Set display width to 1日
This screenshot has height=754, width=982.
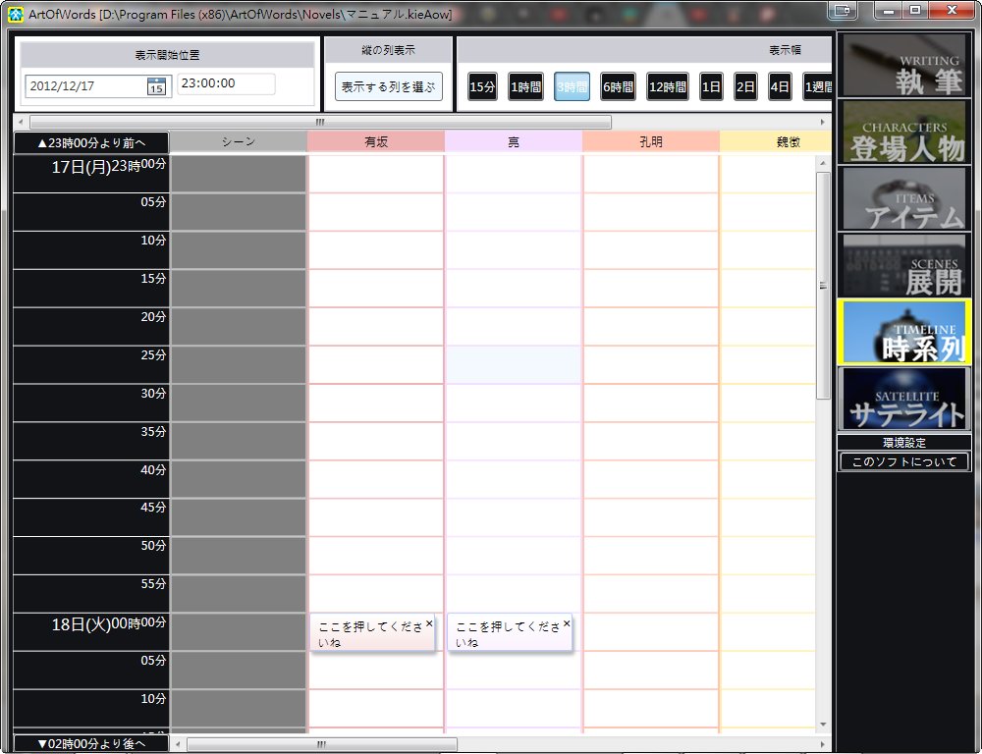[x=711, y=87]
